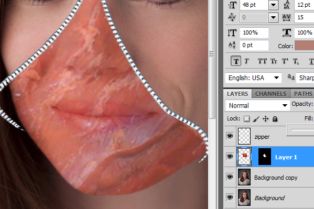The width and height of the screenshot is (314, 209).
Task: Click the vertical scale 100% field
Action: (254, 32)
